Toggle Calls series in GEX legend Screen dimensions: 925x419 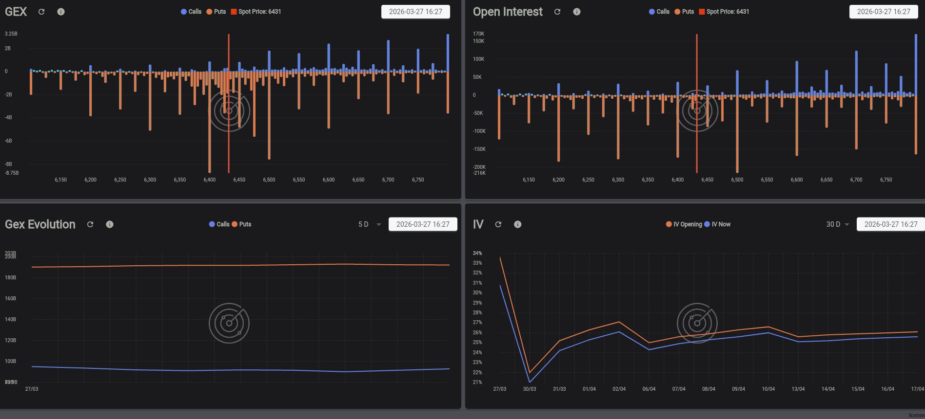[191, 12]
